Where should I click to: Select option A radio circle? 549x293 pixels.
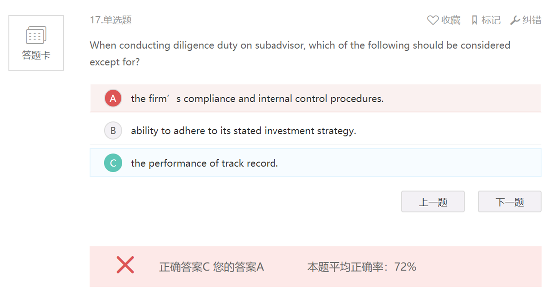(x=113, y=98)
